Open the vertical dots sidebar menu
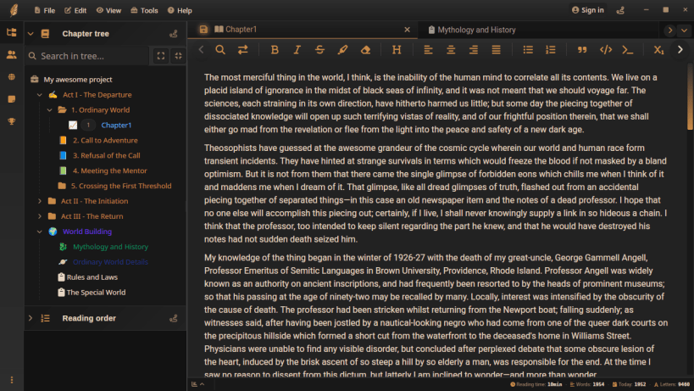The height and width of the screenshot is (391, 694). point(12,380)
